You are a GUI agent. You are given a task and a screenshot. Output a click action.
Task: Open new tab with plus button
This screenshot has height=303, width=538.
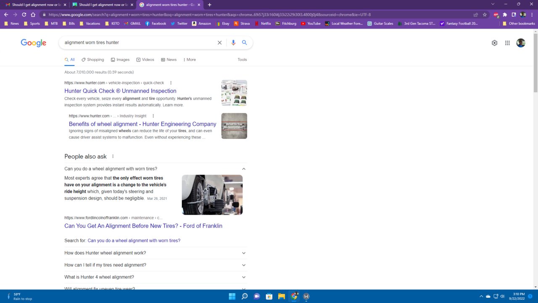coord(209,5)
